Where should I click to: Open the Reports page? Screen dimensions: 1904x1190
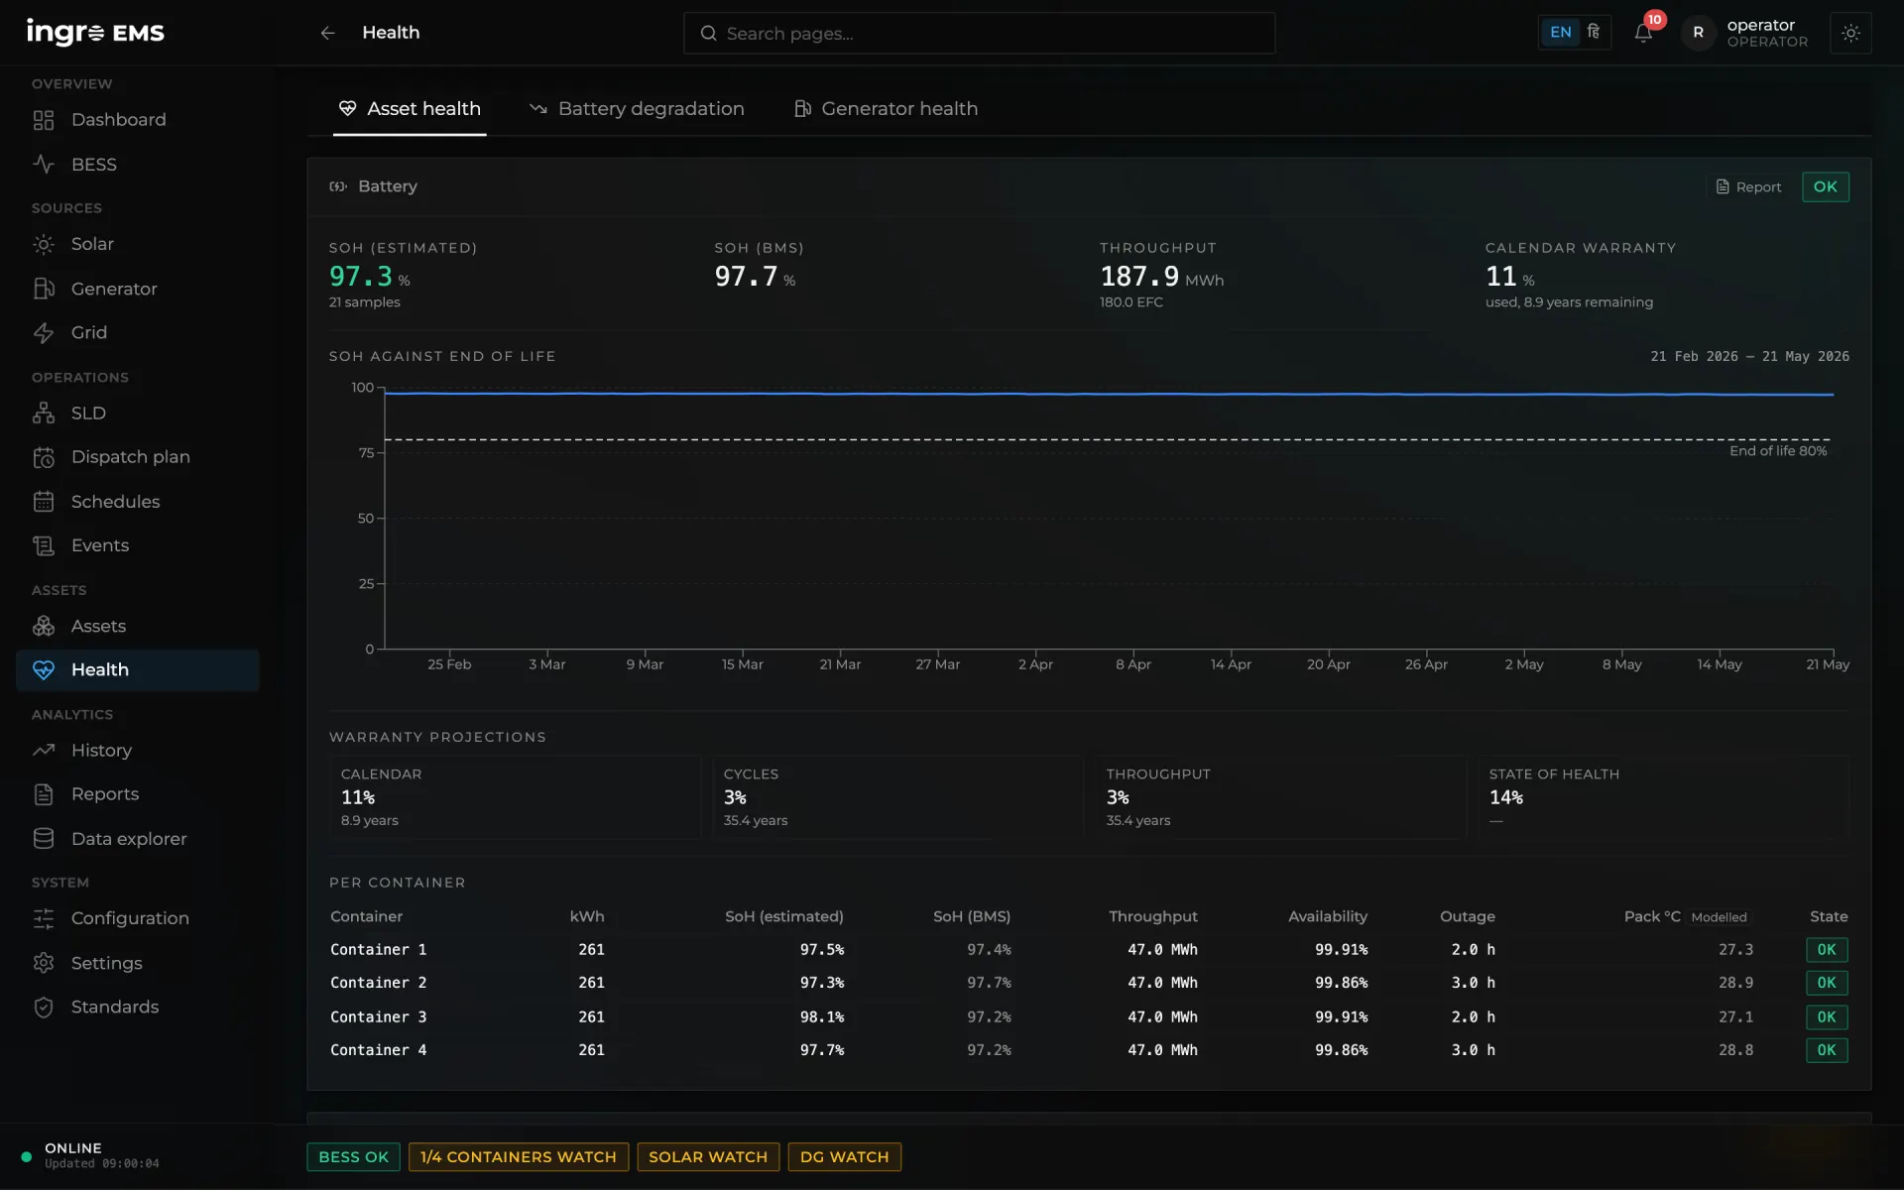click(138, 794)
